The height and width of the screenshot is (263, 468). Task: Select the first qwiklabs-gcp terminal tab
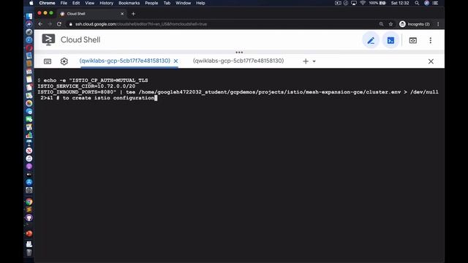125,61
